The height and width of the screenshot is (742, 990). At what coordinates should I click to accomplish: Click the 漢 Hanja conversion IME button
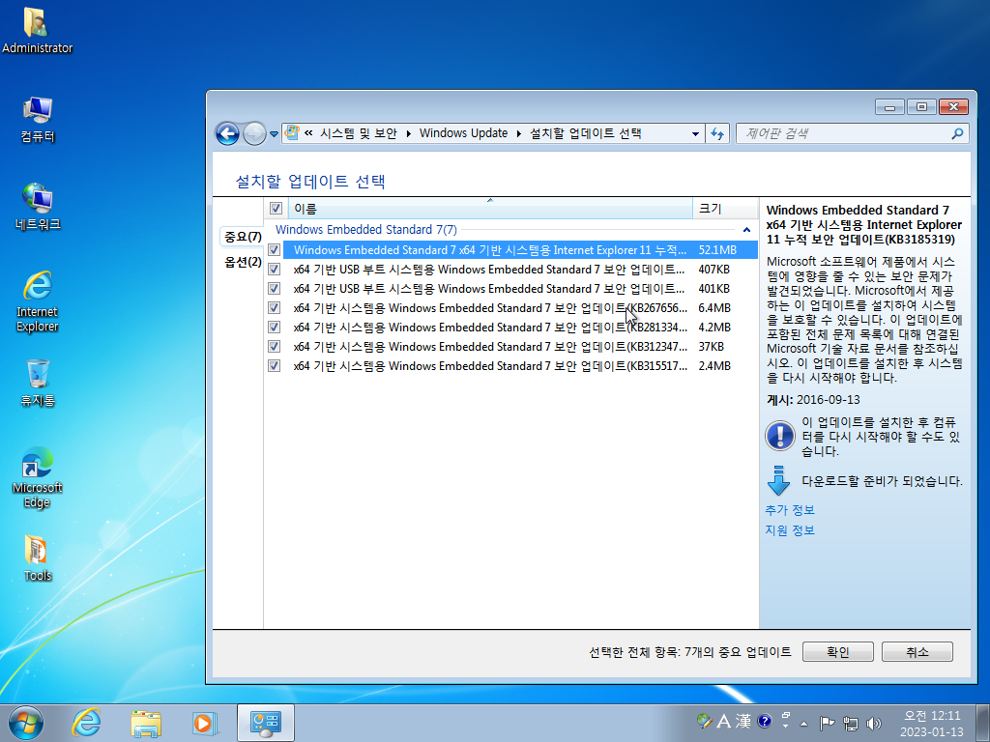(742, 721)
